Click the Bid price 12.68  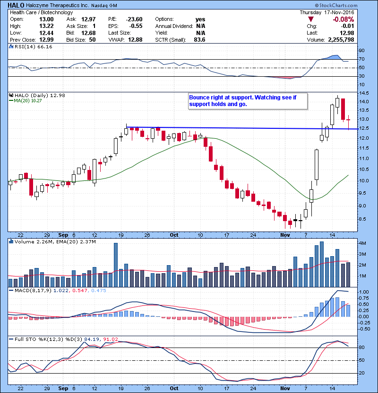tap(88, 33)
